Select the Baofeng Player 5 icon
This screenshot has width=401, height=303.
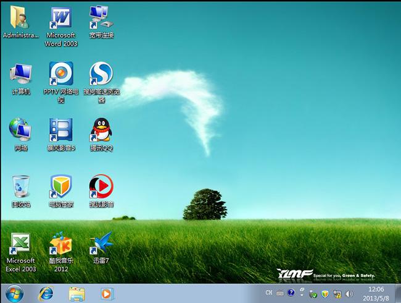(60, 130)
